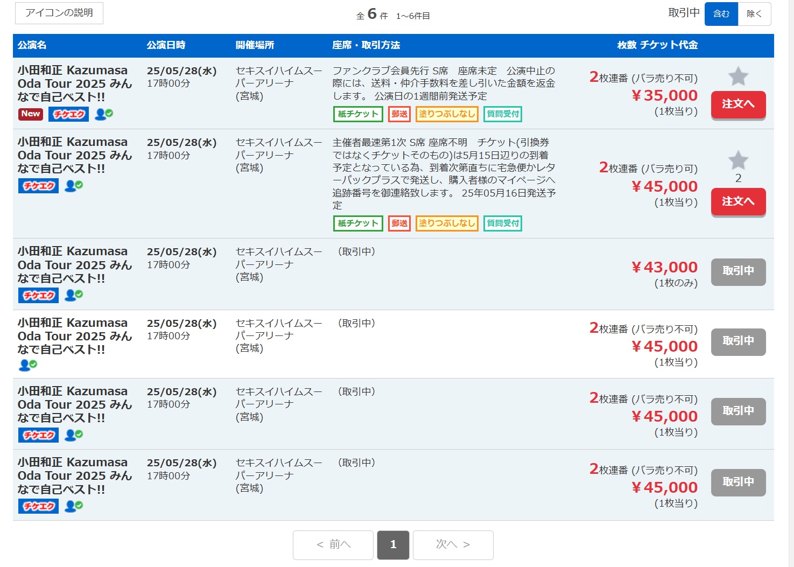Favorite the バラ売り可 ticket with star

coord(738,160)
